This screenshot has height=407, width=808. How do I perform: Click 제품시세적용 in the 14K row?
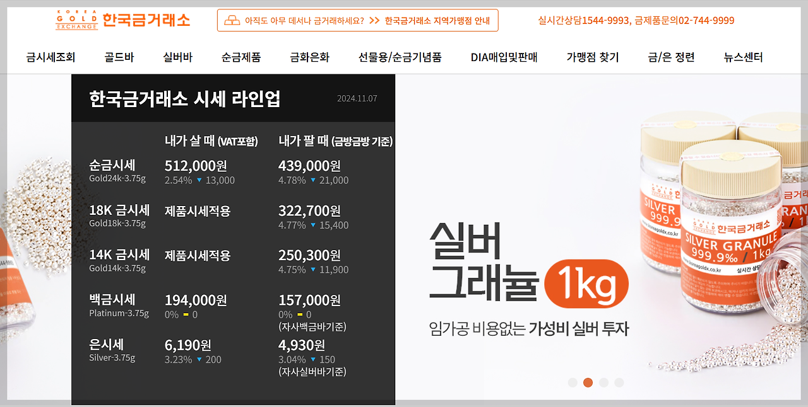198,256
